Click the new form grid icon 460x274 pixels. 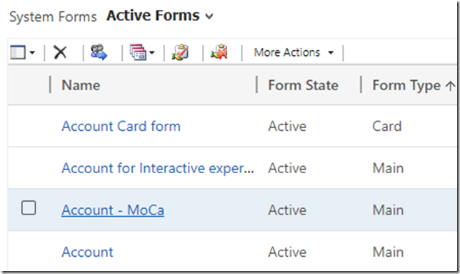18,52
